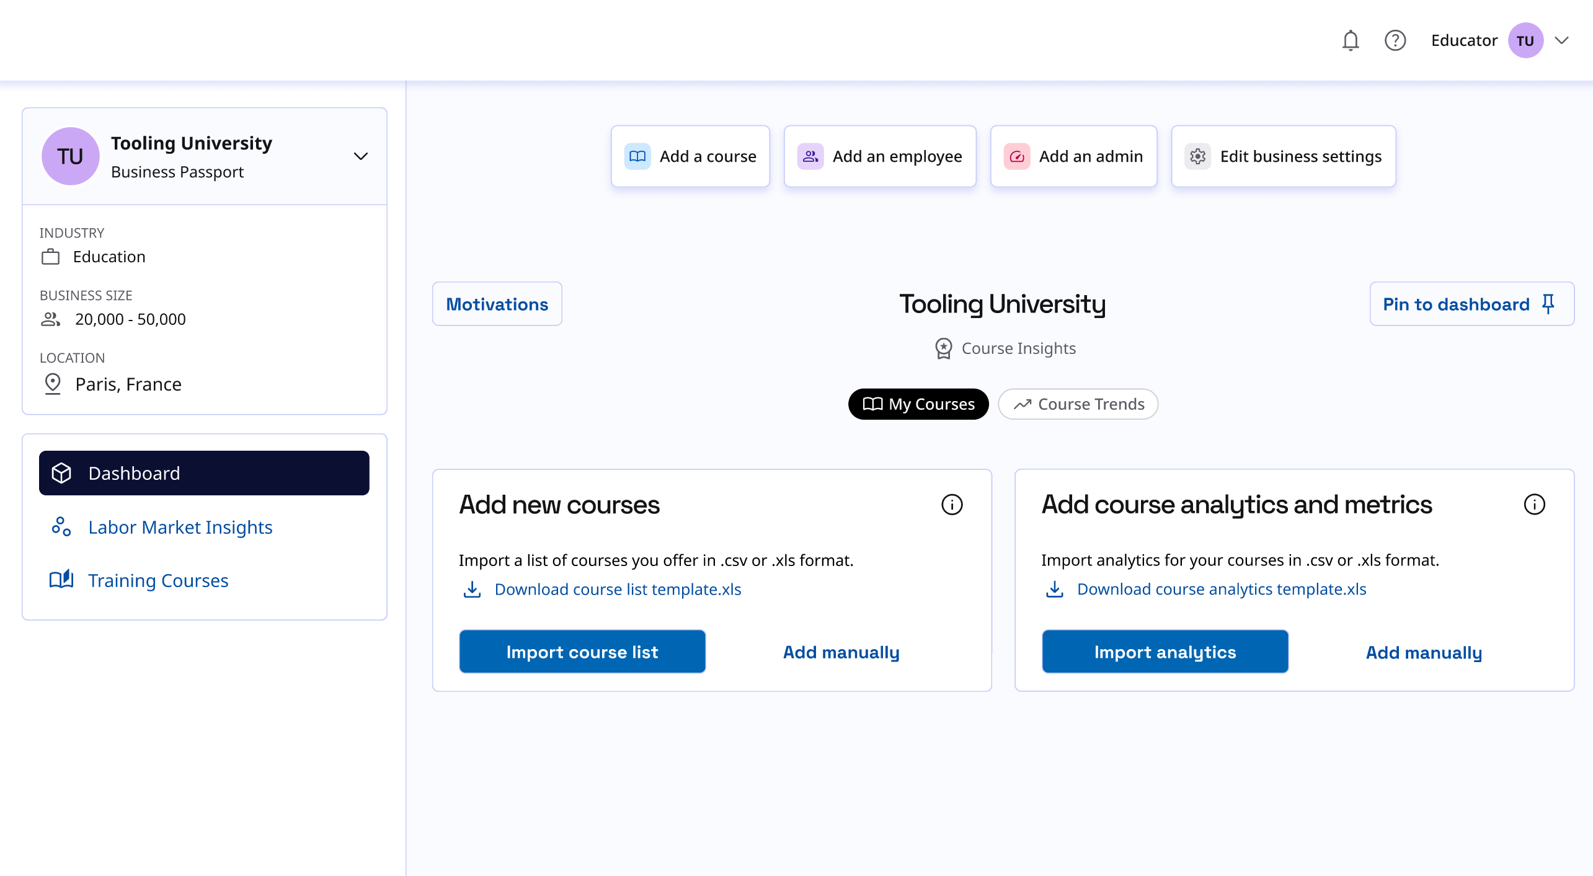Viewport: 1593px width, 876px height.
Task: Open Labor Market Insights in sidebar
Action: [x=180, y=527]
